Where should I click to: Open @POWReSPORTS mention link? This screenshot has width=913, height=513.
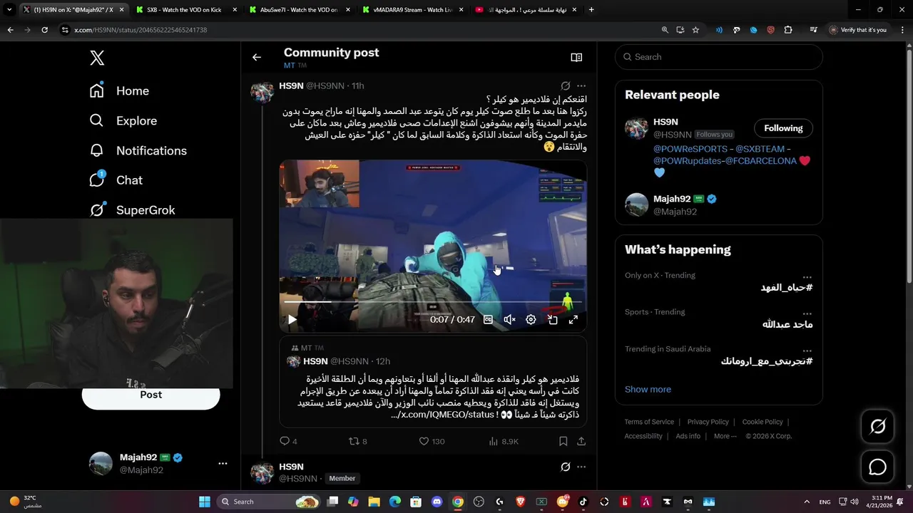click(x=690, y=149)
